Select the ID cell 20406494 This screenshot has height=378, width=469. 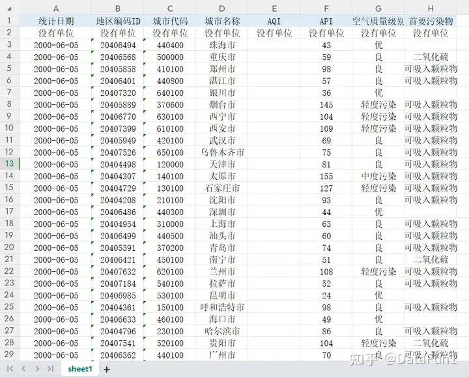(x=117, y=45)
